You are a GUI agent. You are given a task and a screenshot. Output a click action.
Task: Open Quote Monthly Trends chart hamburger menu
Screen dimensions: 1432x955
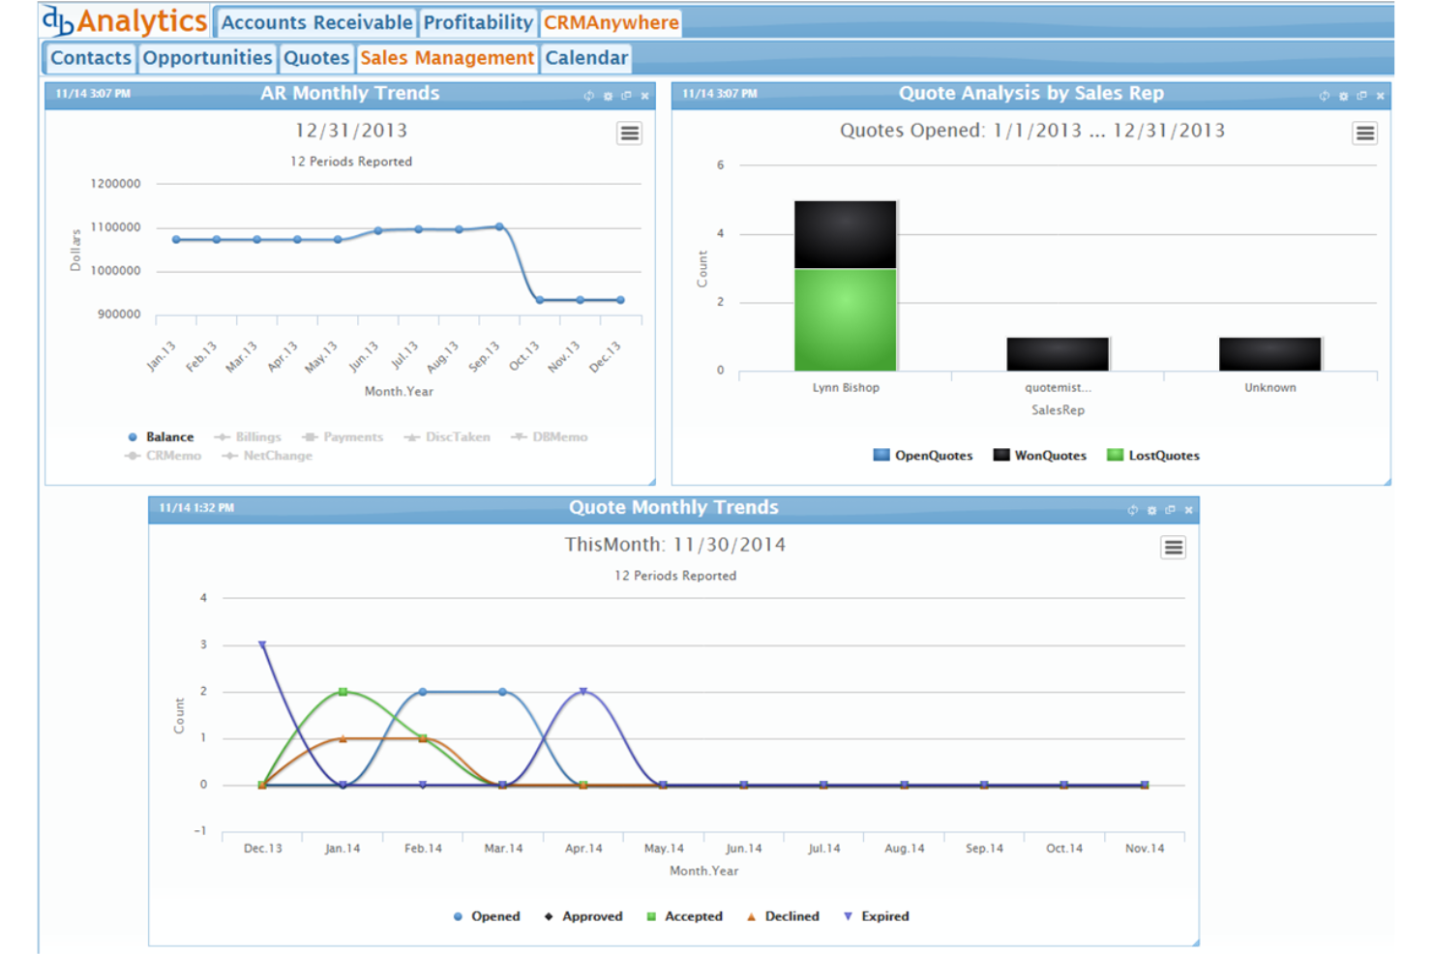[1174, 548]
